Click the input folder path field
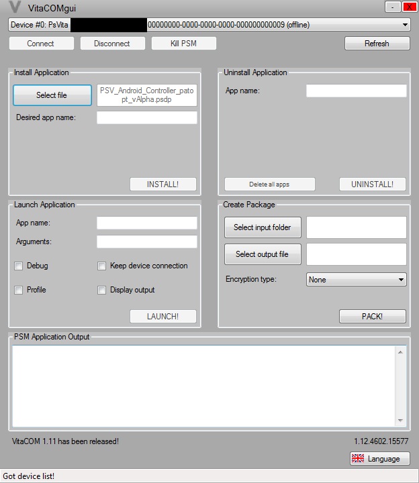 [x=357, y=227]
